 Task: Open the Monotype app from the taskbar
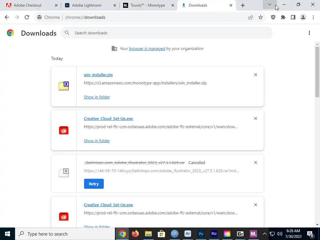(253, 234)
